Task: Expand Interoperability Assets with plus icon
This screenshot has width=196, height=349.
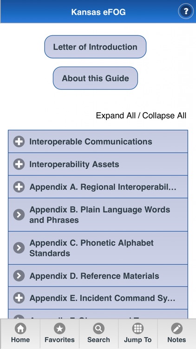Action: (19, 164)
